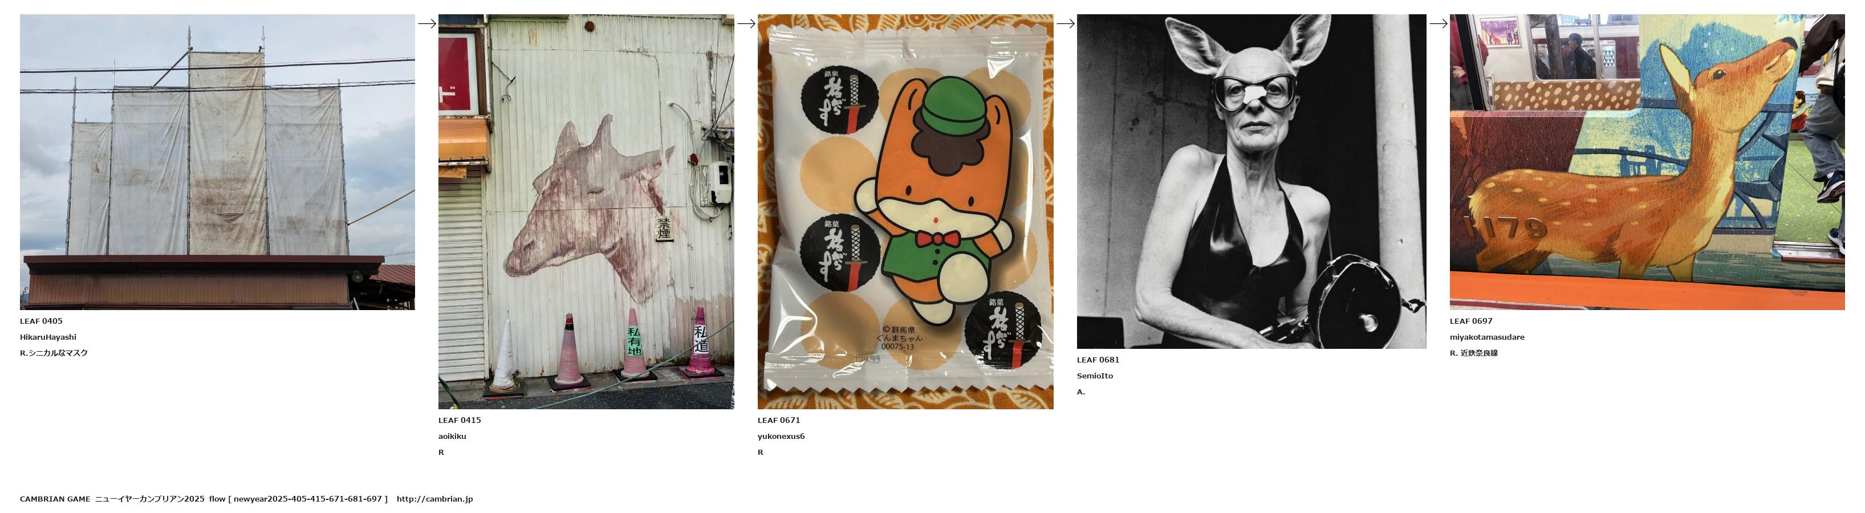The height and width of the screenshot is (513, 1865).
Task: Select the LEAF 0697 label
Action: [x=1470, y=320]
